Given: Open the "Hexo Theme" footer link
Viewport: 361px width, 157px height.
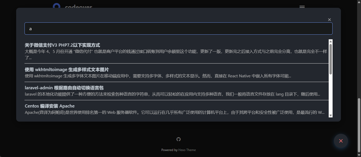Looking at the screenshot, I should [x=187, y=150].
